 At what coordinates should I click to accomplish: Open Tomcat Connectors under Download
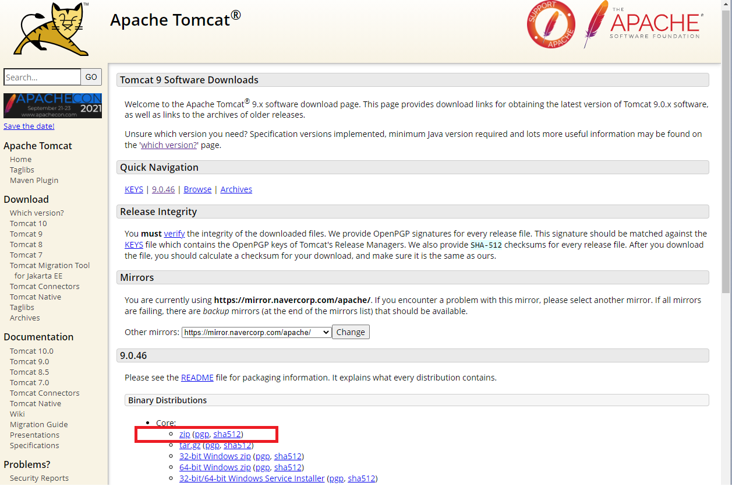pyautogui.click(x=45, y=286)
